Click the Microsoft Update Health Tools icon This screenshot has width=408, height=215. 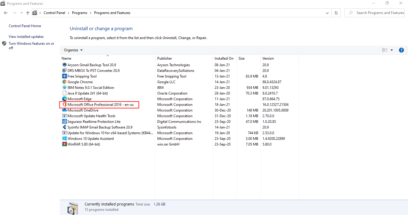tap(64, 116)
